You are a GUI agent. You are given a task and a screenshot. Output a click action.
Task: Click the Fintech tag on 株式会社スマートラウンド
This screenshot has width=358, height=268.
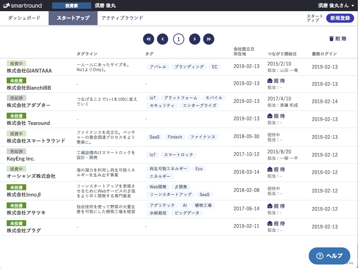pos(175,137)
